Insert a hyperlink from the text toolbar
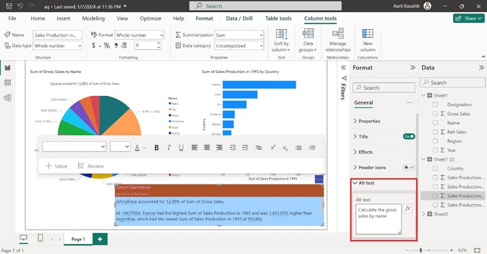 (258, 148)
